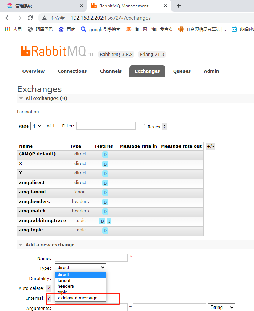Open the amq.rabbitmq.trace exchange
254x311 pixels.
coord(43,221)
